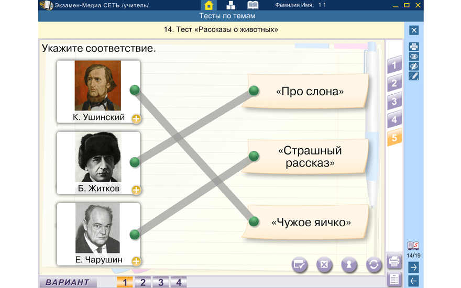Click the green dot beside «Про слона»
Image resolution: width=461 pixels, height=288 pixels.
coord(254,91)
